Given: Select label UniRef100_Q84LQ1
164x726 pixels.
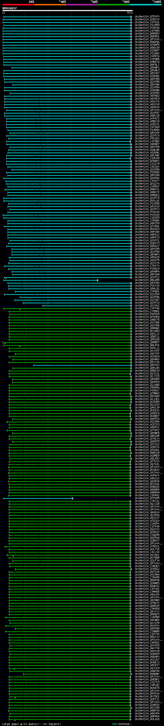Looking at the screenshot, I should pos(147,289).
